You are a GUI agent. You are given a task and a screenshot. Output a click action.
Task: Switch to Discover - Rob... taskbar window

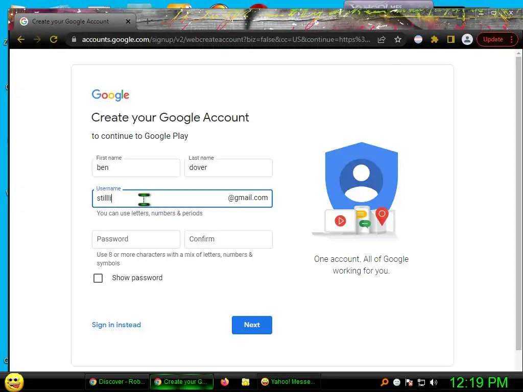coord(117,382)
